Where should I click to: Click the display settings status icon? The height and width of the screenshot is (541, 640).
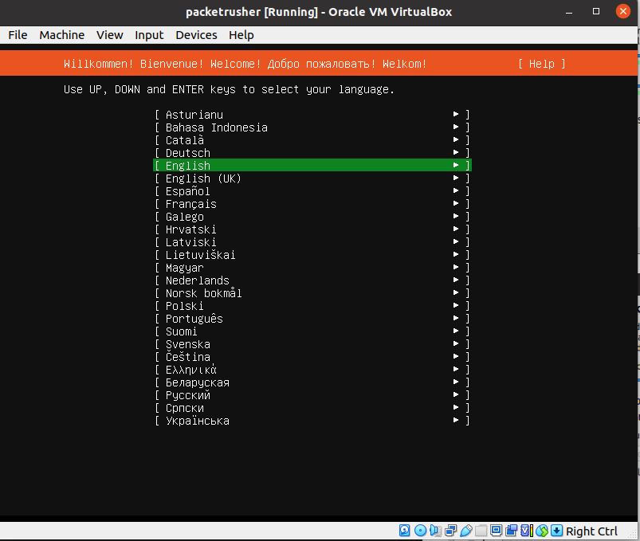[x=496, y=531]
